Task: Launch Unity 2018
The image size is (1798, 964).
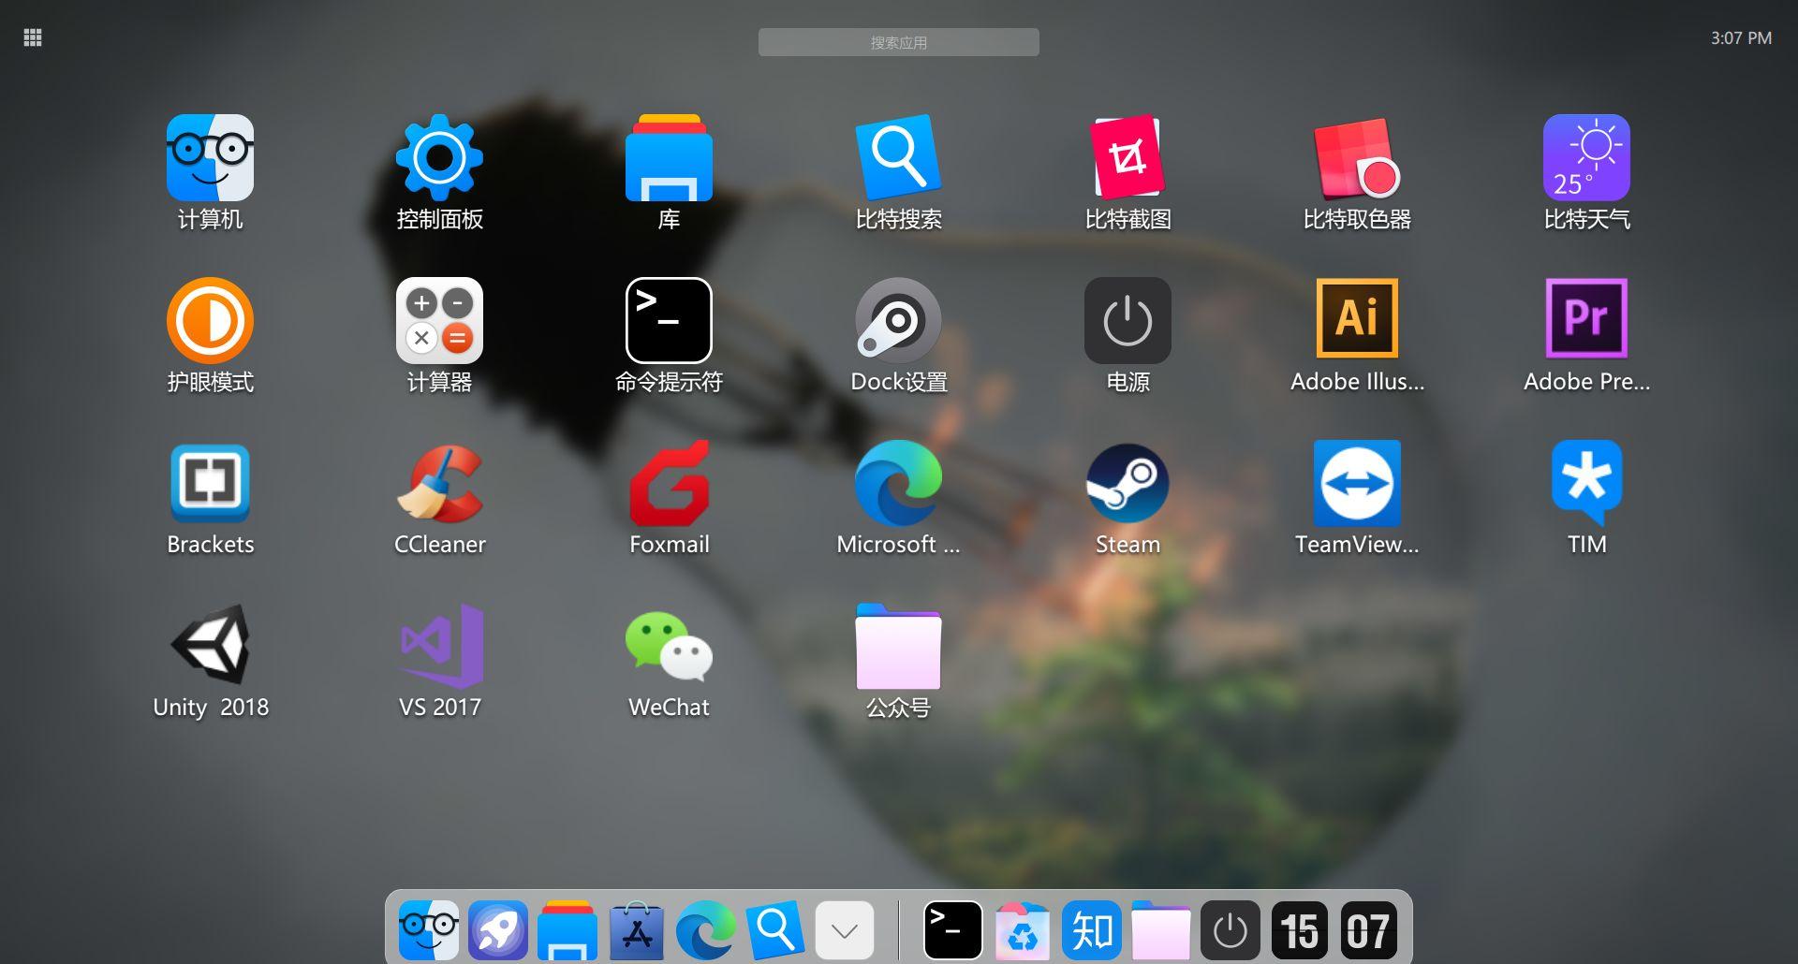Action: pyautogui.click(x=210, y=645)
